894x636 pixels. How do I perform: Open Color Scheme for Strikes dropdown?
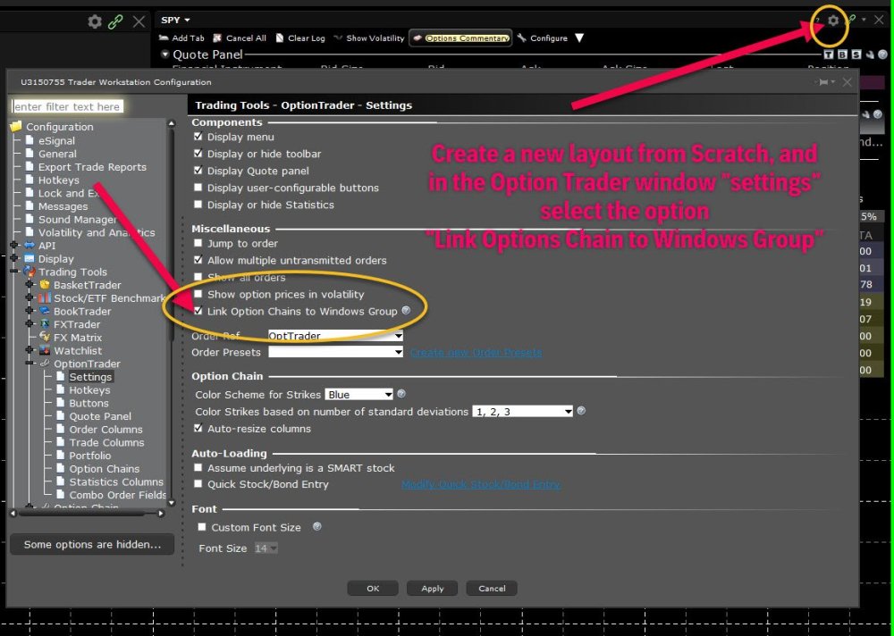pos(359,394)
